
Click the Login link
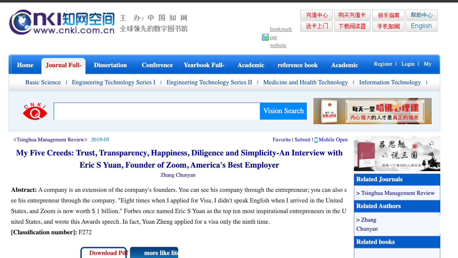[x=408, y=64]
